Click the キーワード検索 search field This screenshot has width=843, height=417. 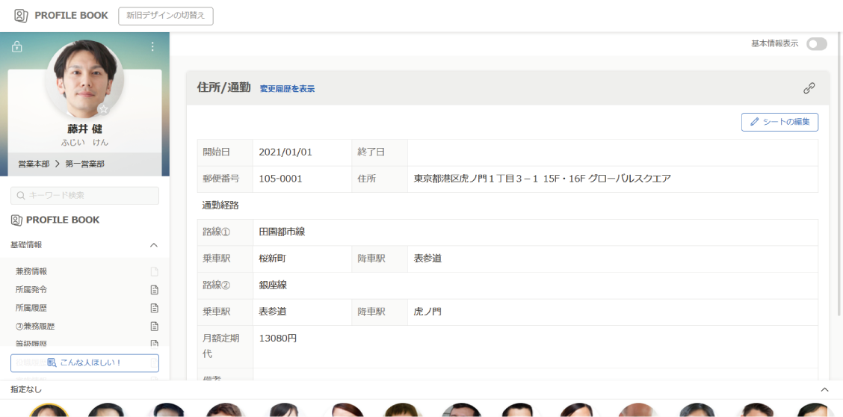click(x=84, y=196)
